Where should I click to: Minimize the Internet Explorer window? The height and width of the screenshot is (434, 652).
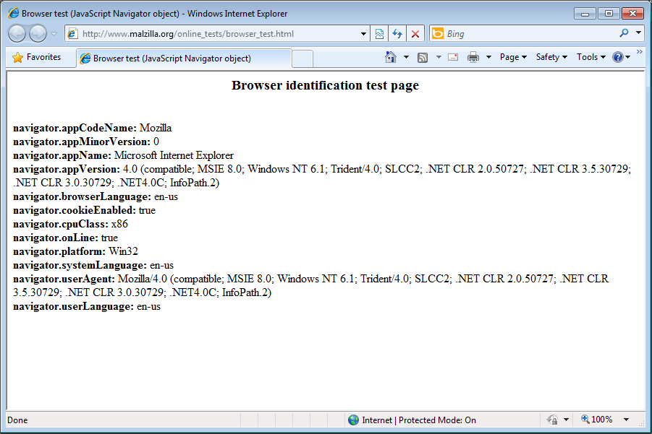click(x=585, y=14)
